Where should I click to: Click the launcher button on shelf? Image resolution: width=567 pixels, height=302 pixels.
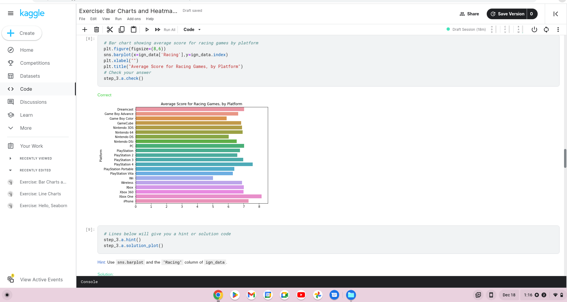tap(7, 295)
